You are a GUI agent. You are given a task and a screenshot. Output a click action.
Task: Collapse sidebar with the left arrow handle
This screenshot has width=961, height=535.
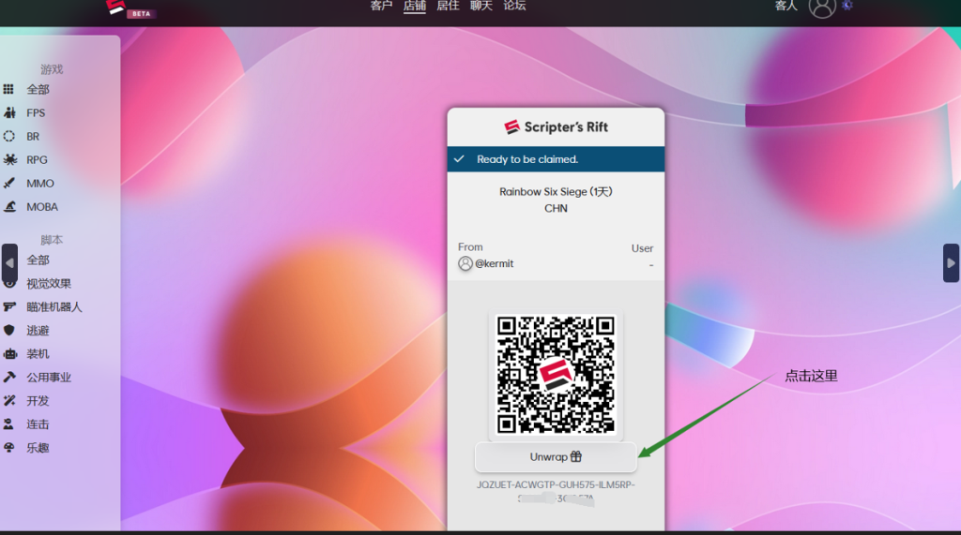9,263
